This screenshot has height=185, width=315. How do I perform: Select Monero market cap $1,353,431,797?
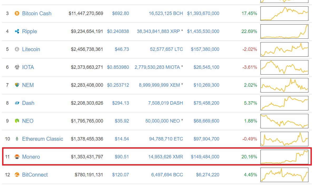coord(87,157)
